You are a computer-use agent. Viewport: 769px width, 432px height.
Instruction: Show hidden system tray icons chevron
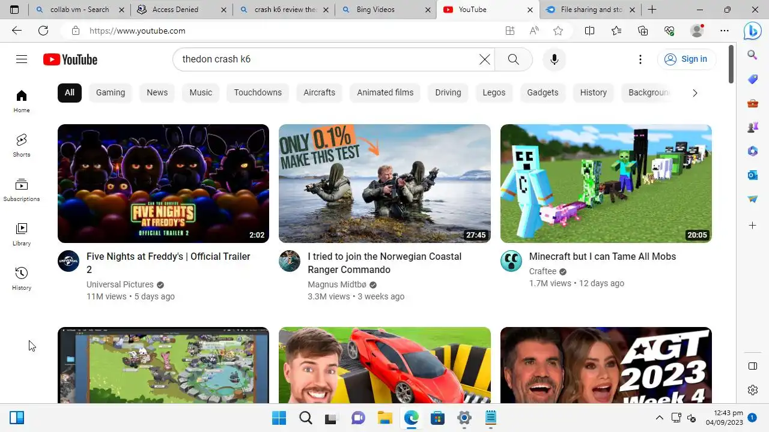tap(659, 418)
